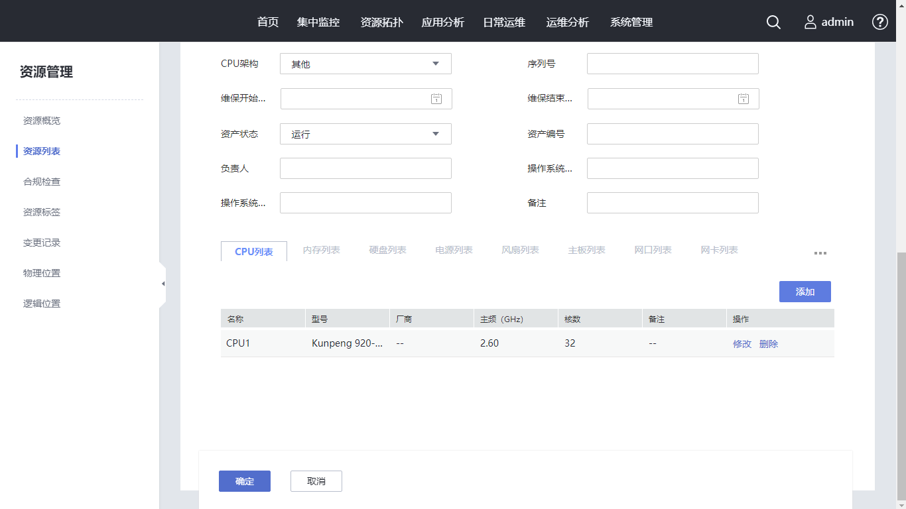Click the 确定 button
Viewport: 906px width, 509px height.
(x=245, y=481)
